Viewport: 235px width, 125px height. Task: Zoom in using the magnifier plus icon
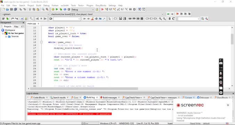(x=160, y=19)
